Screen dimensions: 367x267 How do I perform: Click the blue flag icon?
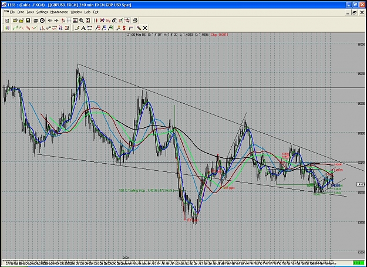(x=104, y=28)
